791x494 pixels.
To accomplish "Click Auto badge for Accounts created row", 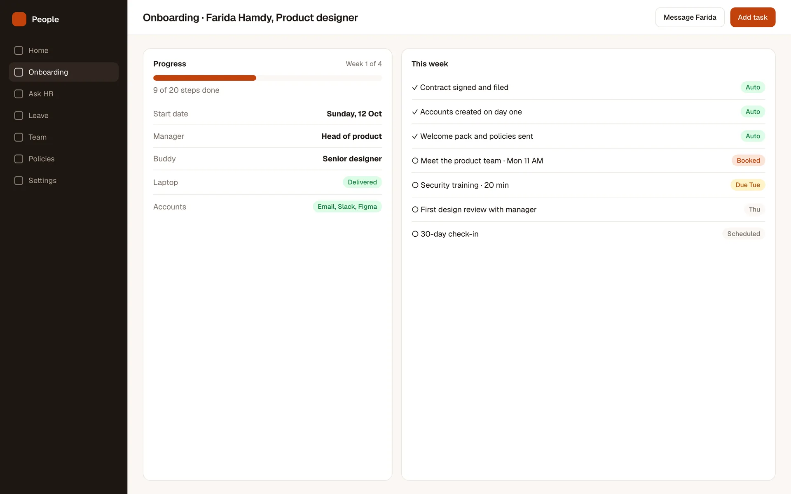I will pos(753,112).
